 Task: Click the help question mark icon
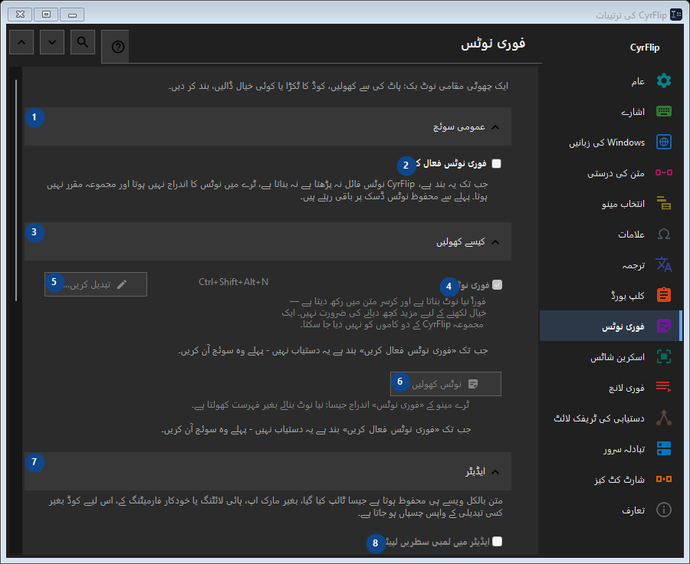[x=117, y=47]
